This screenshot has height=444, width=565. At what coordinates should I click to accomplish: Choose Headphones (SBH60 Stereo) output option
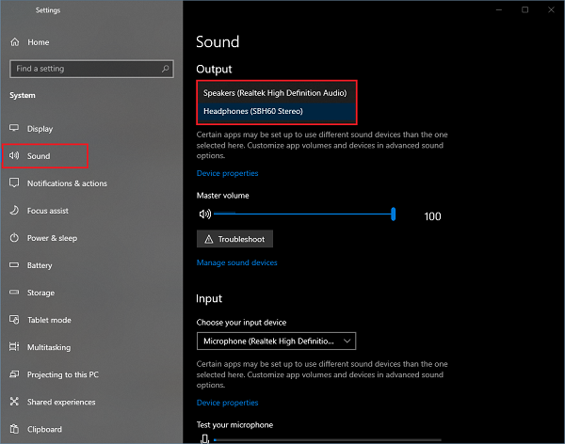[x=253, y=111]
